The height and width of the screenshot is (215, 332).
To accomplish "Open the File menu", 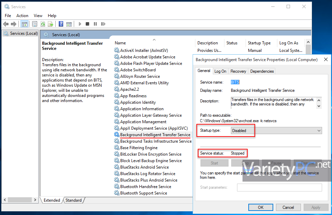I will [8, 16].
